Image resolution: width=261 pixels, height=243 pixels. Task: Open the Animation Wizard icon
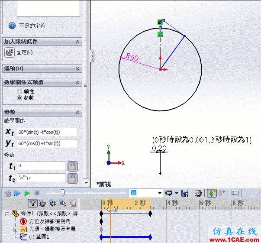click(x=198, y=193)
